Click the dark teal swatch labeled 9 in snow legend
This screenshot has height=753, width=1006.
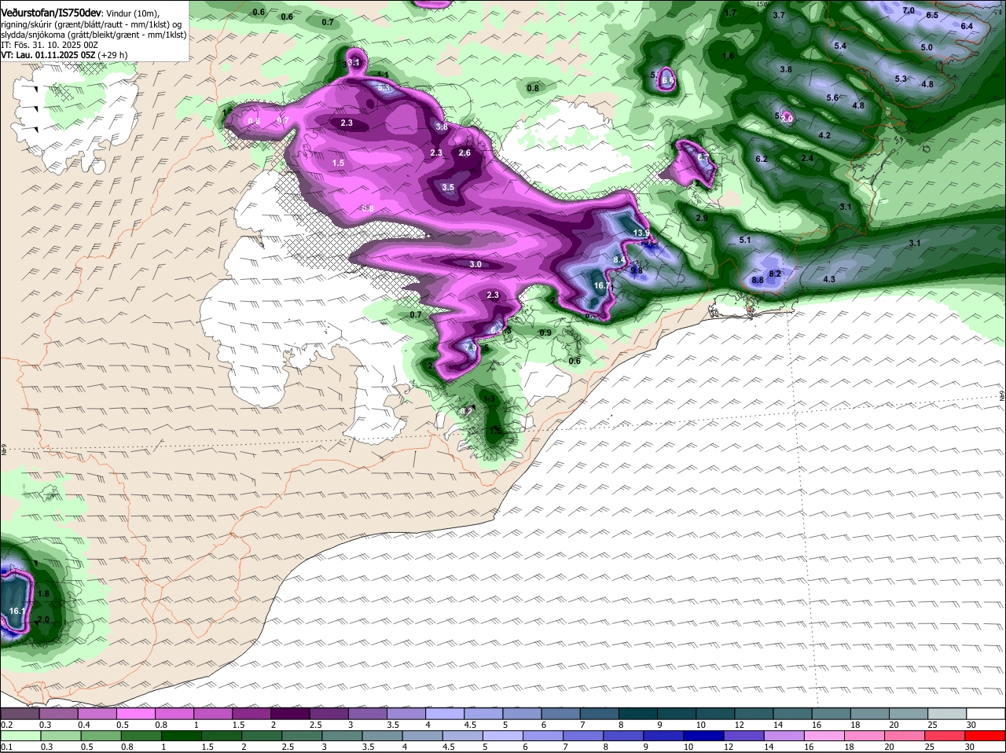(x=676, y=714)
